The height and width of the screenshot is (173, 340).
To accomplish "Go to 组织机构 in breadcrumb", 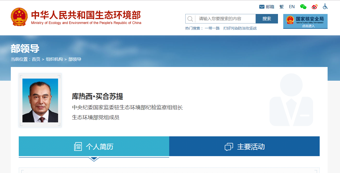I will 54,59.
